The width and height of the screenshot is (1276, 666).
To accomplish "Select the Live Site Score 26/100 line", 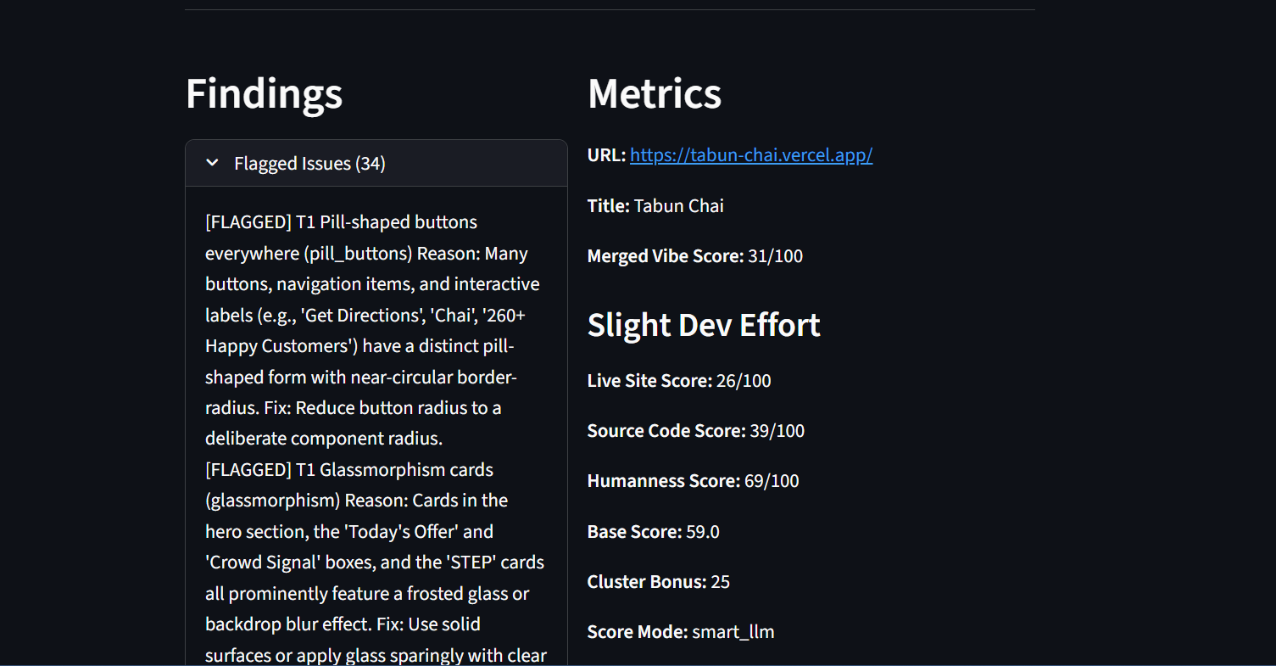I will tap(679, 381).
